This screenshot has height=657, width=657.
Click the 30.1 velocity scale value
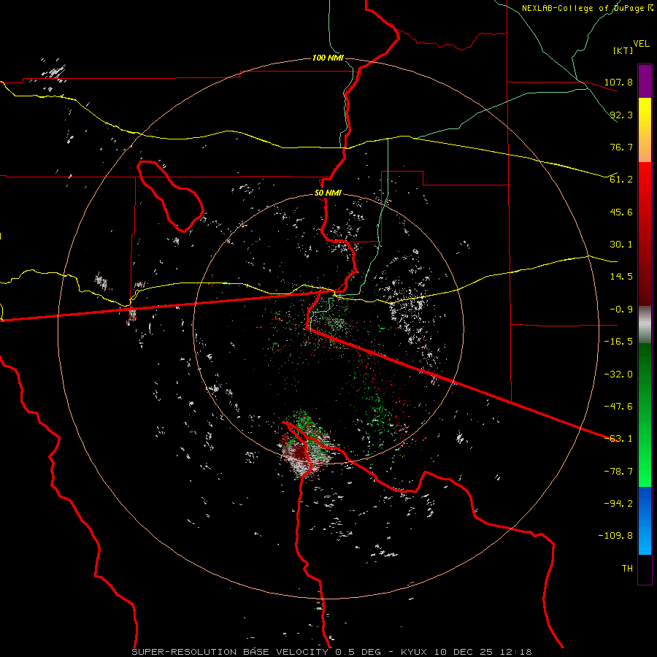click(621, 245)
